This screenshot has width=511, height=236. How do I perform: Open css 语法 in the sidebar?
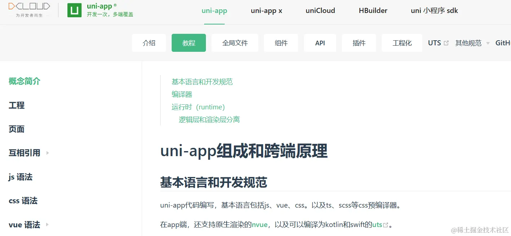(23, 201)
